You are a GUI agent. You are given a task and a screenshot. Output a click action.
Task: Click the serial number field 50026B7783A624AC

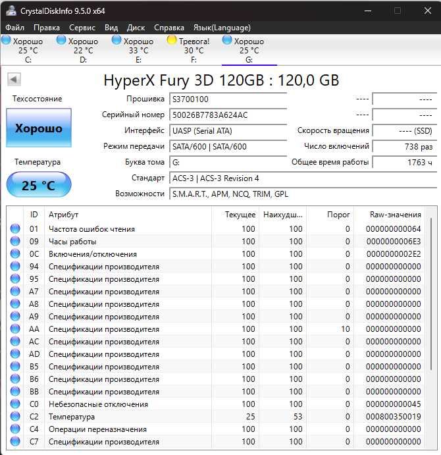pyautogui.click(x=228, y=115)
